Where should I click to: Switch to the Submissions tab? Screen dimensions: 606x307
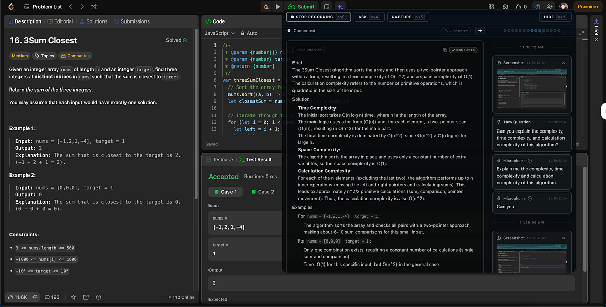tap(132, 21)
